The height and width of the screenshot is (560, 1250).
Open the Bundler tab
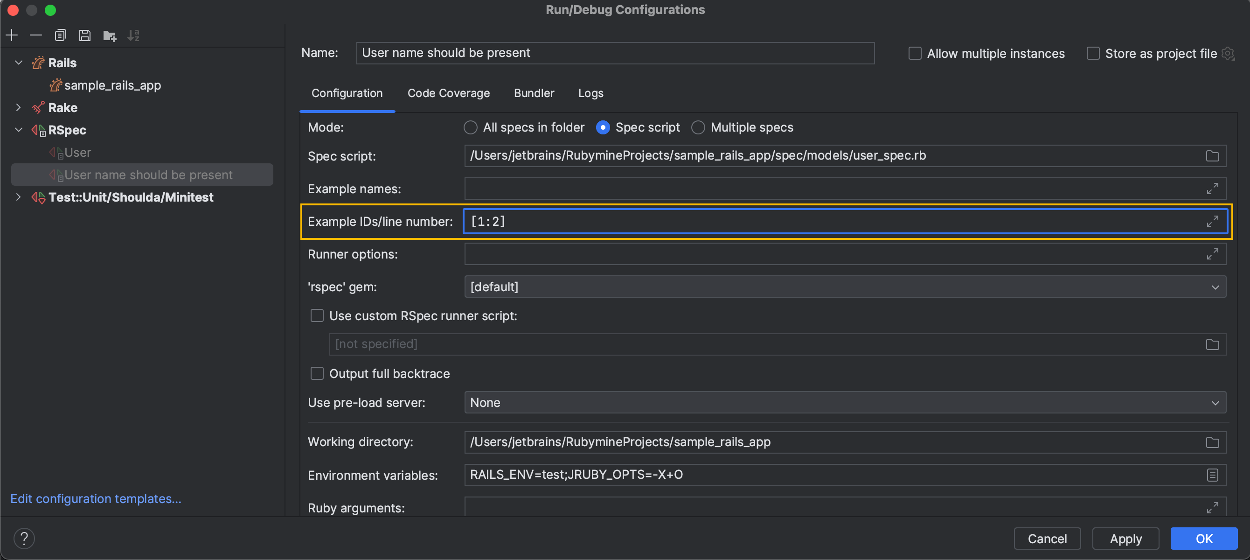coord(533,93)
